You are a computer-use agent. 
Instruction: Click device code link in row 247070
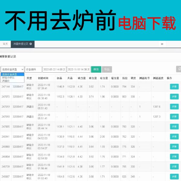(x=18, y=97)
